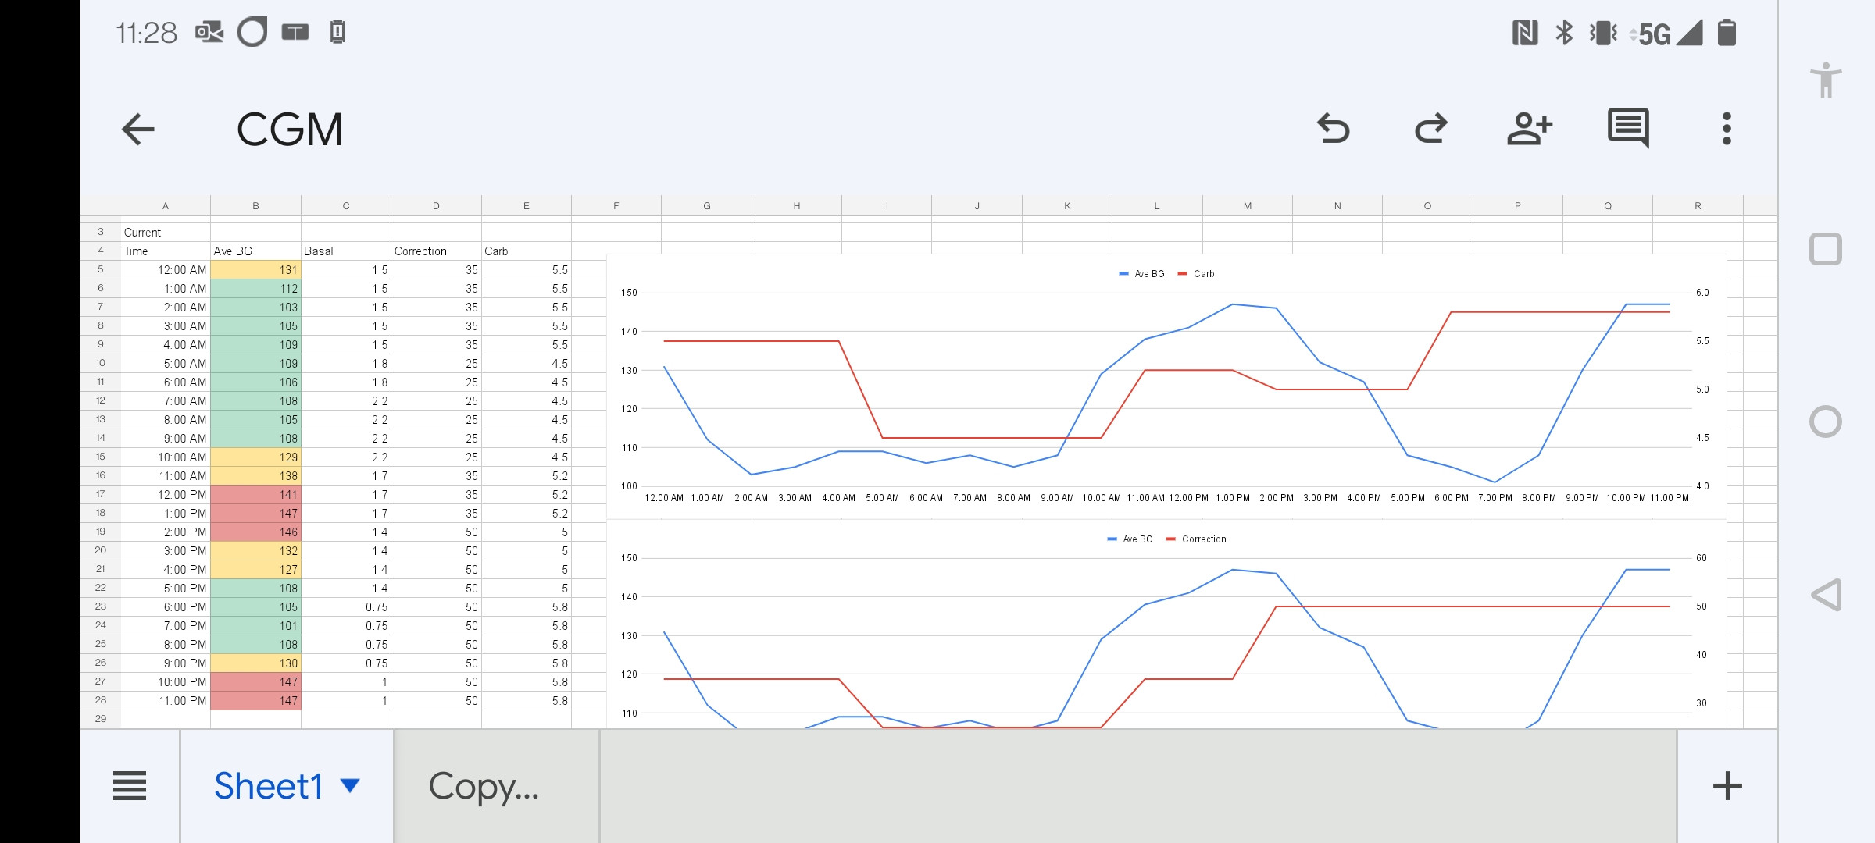Tap the CGM document title
Image resolution: width=1875 pixels, height=843 pixels.
pyautogui.click(x=290, y=130)
